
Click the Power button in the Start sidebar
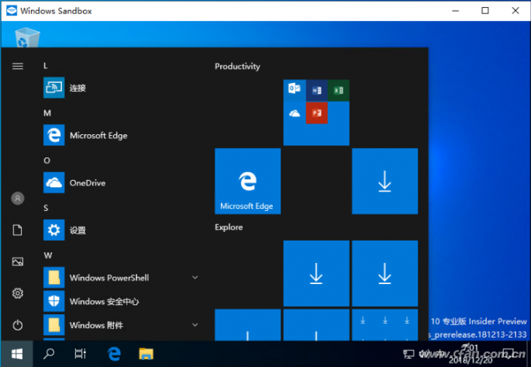[18, 325]
